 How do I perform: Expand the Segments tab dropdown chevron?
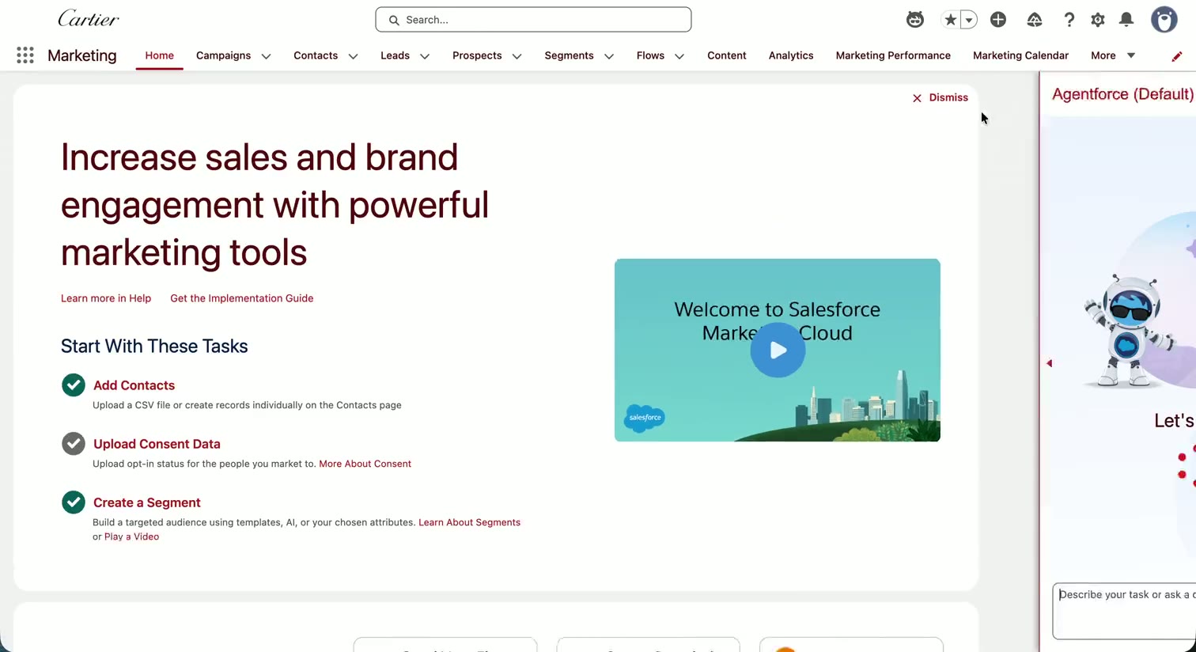click(609, 56)
